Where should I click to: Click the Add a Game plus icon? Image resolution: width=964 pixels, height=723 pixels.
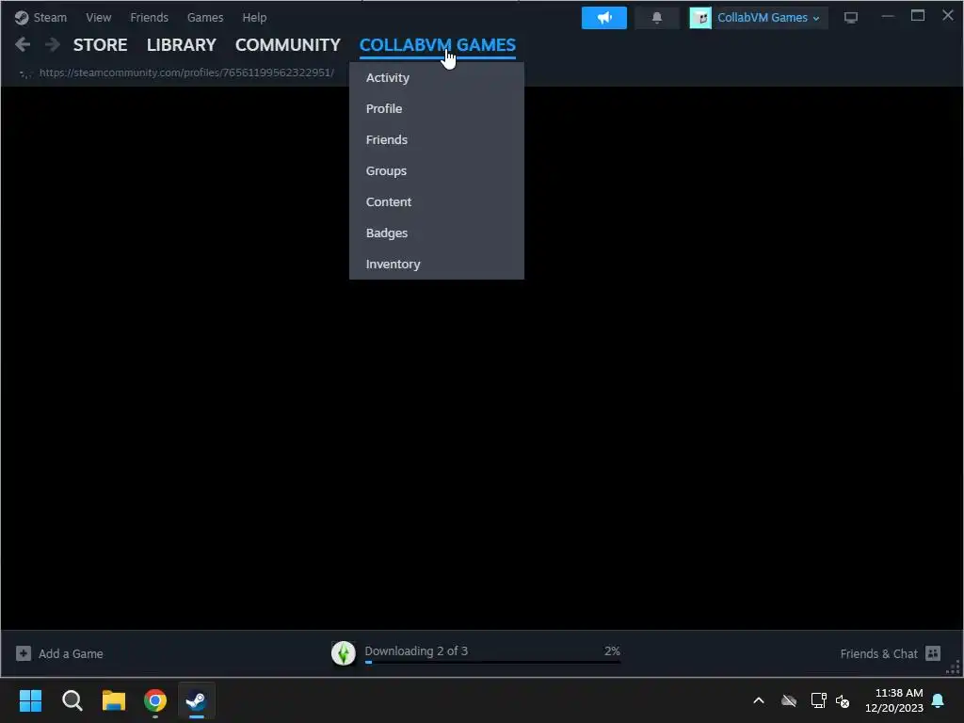(x=24, y=653)
